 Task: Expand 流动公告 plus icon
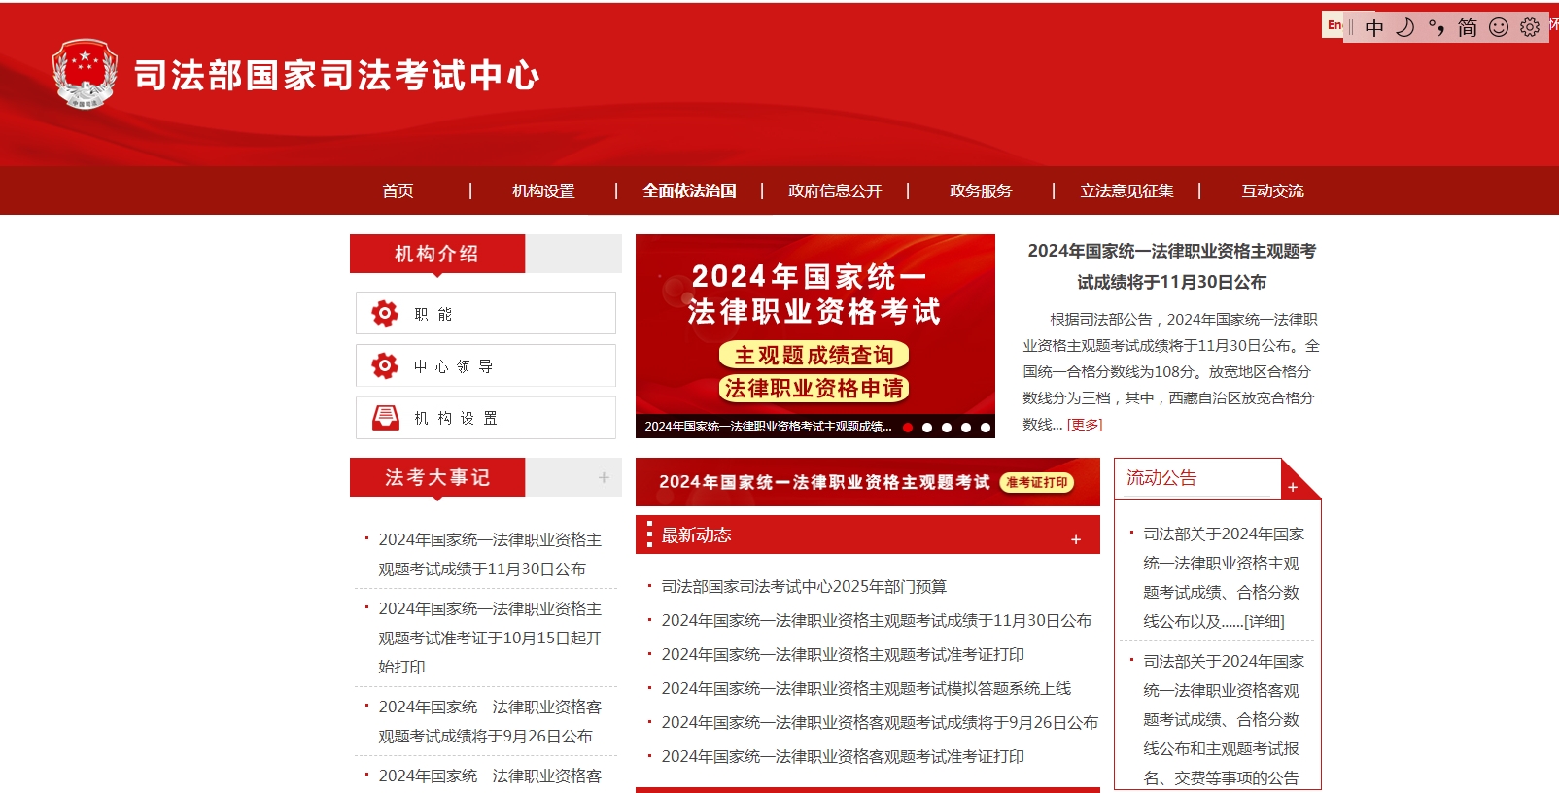[1293, 487]
